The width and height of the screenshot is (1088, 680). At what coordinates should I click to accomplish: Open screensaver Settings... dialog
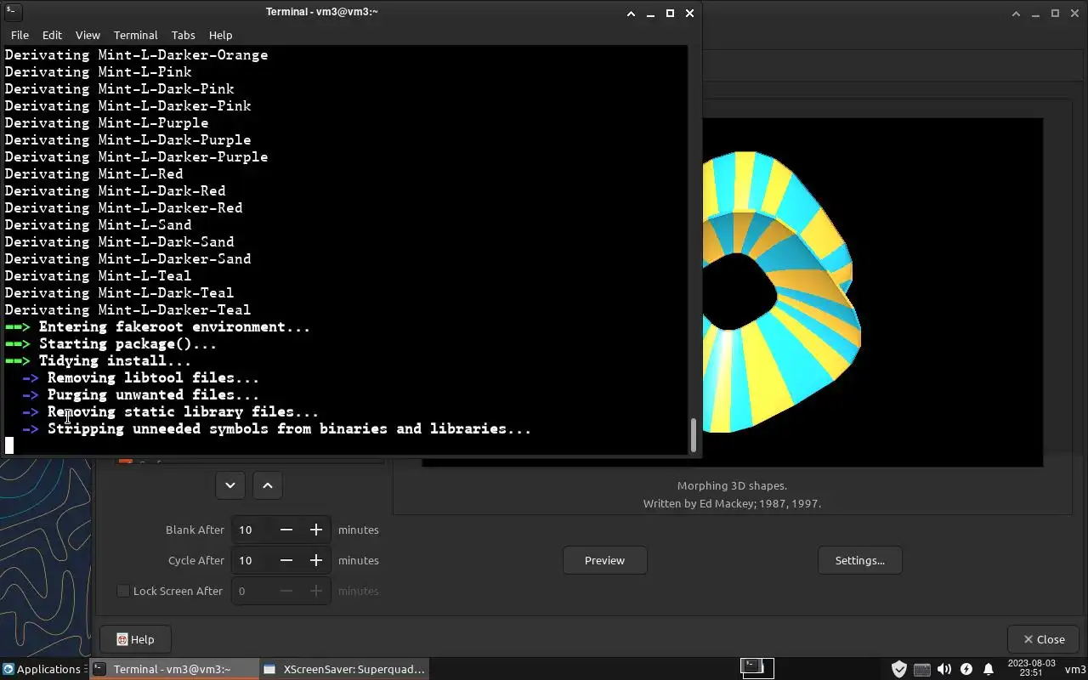point(859,560)
